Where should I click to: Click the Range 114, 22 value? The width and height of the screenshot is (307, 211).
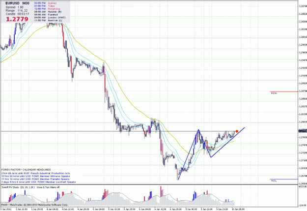click(x=17, y=11)
